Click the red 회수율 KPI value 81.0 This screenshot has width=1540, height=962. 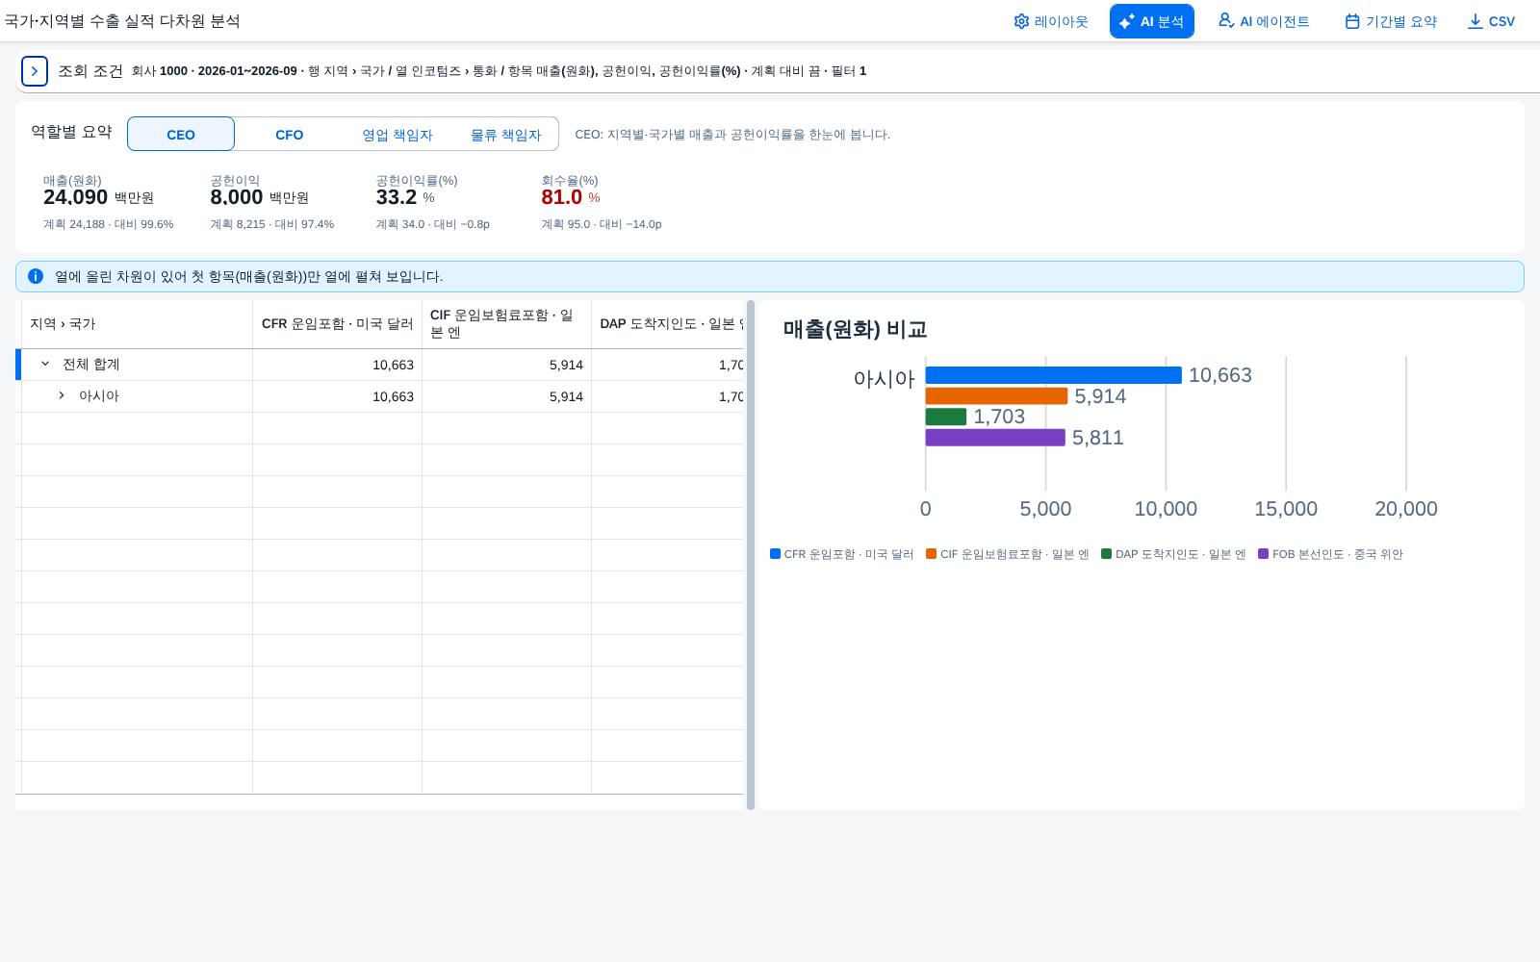(x=562, y=197)
